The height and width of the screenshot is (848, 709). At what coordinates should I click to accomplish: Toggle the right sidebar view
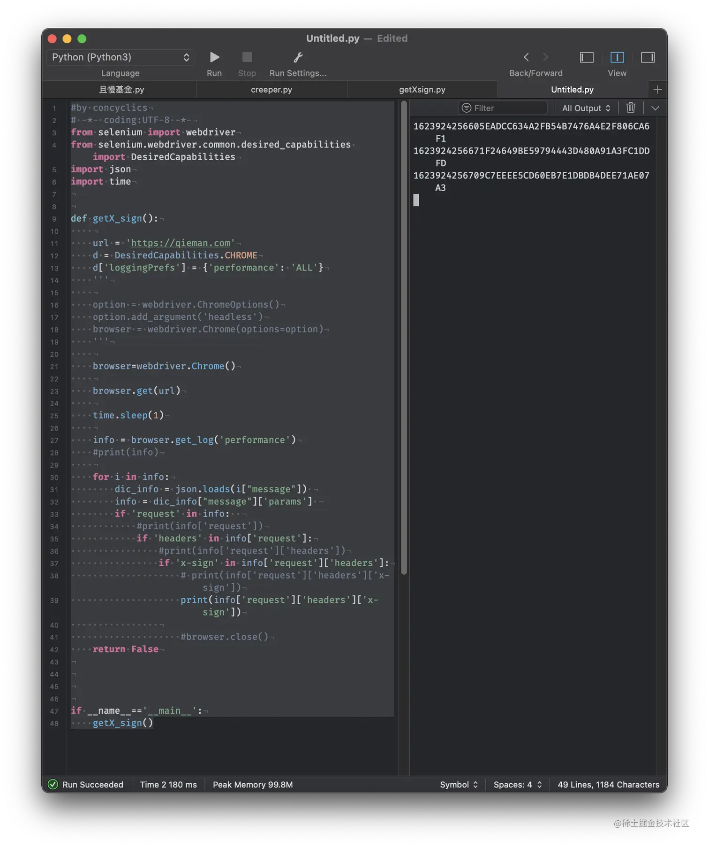[x=648, y=57]
